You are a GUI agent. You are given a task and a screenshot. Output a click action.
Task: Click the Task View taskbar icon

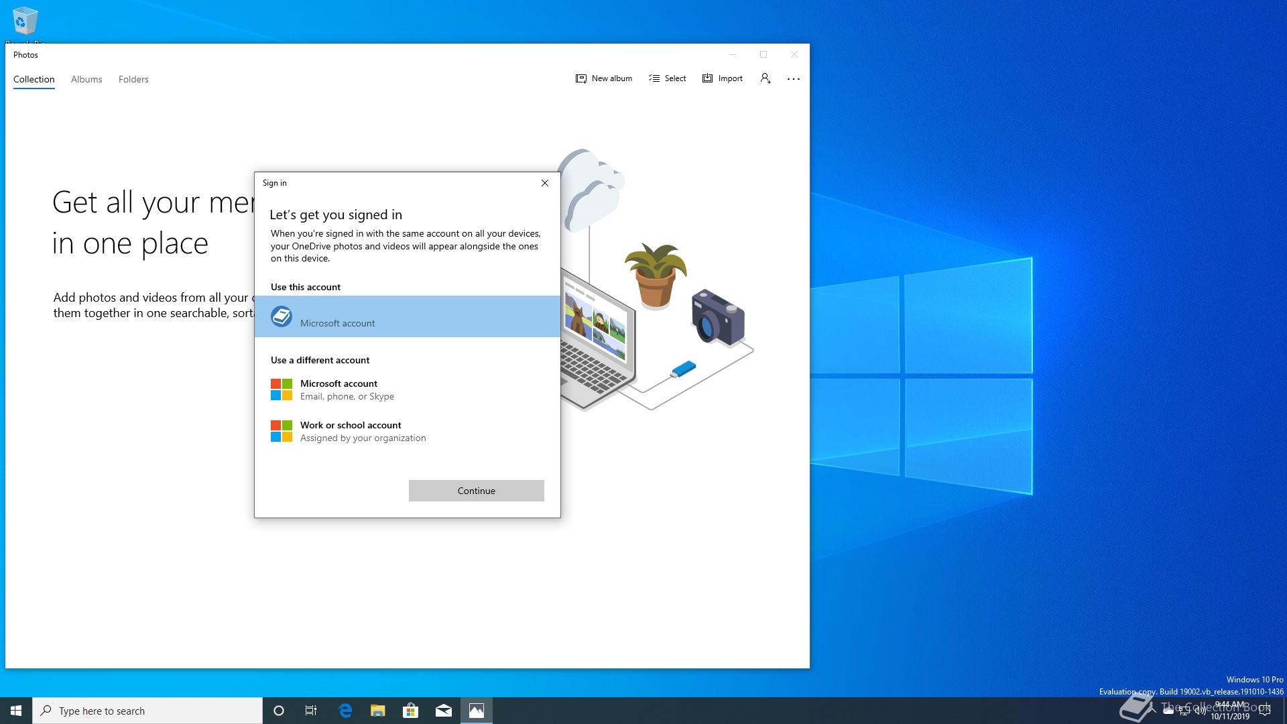311,711
